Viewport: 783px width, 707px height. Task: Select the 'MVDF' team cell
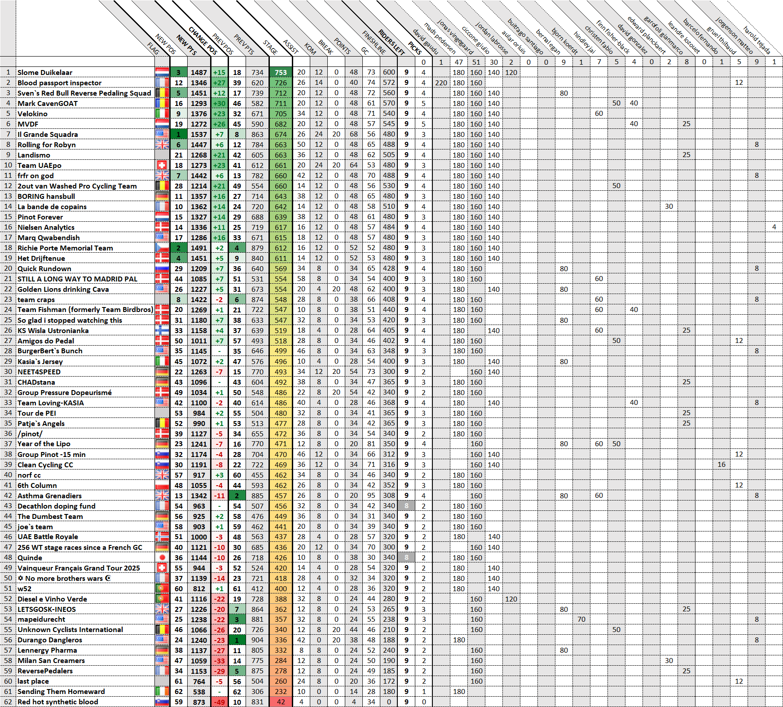(x=28, y=124)
